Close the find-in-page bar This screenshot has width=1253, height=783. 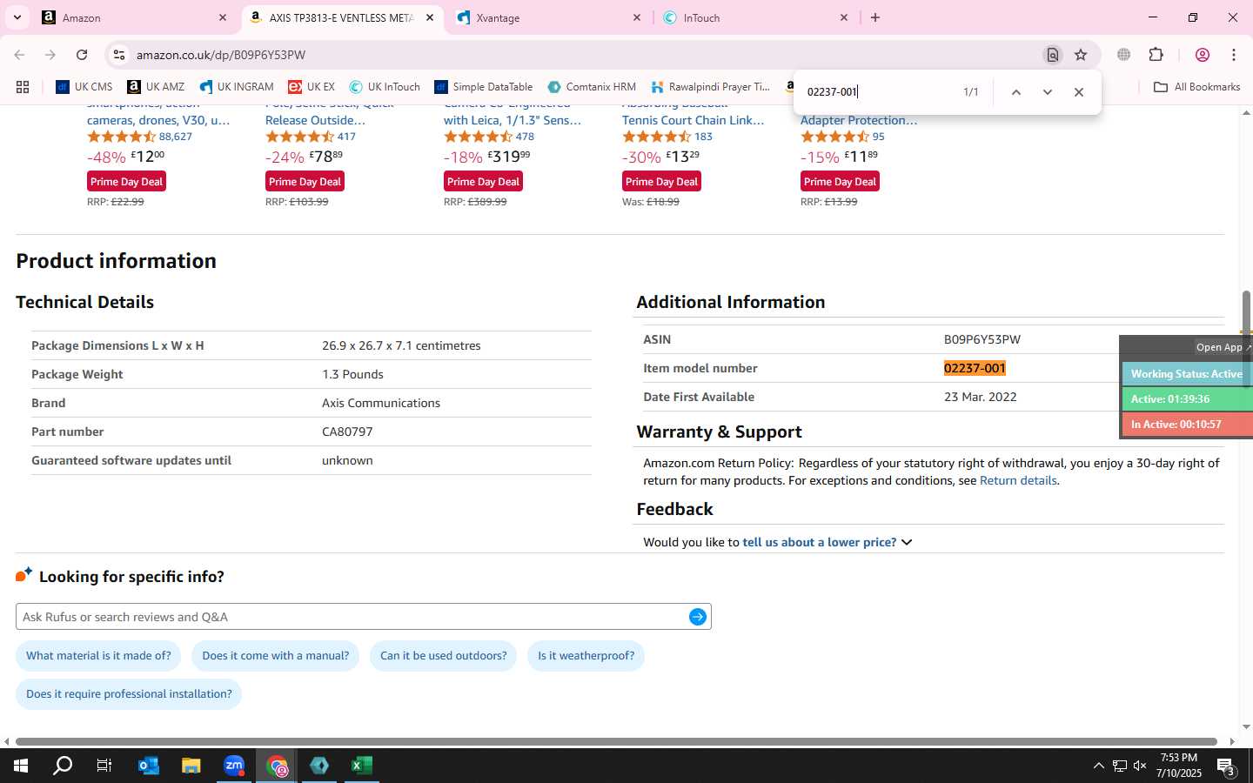pyautogui.click(x=1079, y=92)
